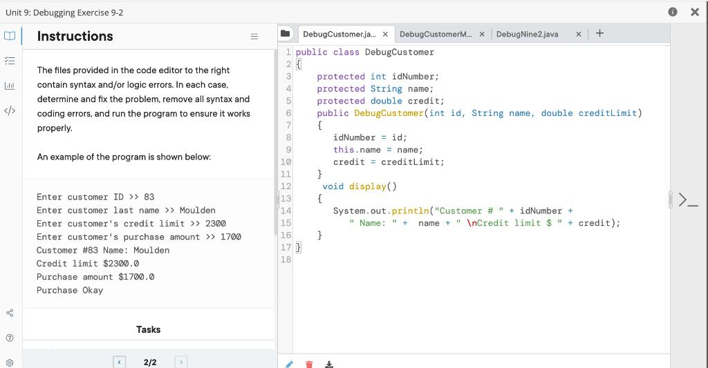Switch to DebugCustomer.java tab
The width and height of the screenshot is (708, 368).
(x=339, y=35)
